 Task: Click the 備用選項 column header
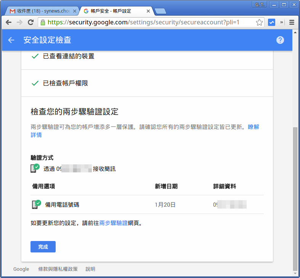click(43, 186)
